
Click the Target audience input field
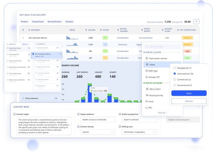[98, 119]
